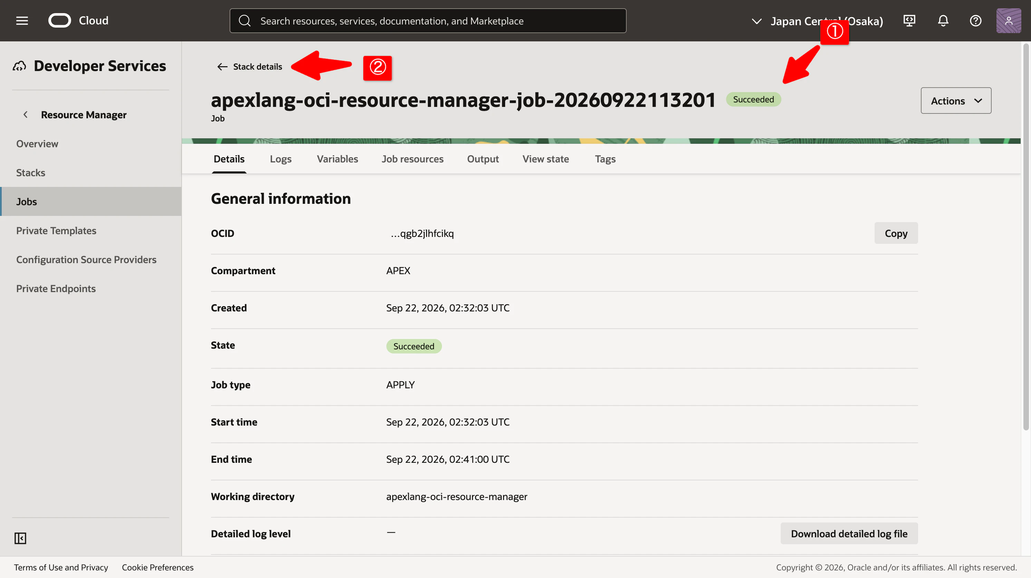Image resolution: width=1031 pixels, height=578 pixels.
Task: Open the Cloud Shell developer tools icon
Action: (x=909, y=21)
